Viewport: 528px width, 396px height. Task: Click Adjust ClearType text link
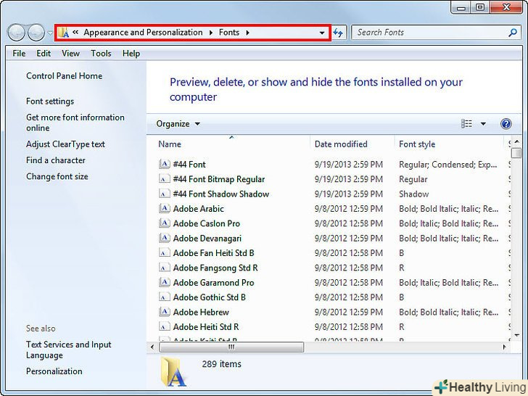65,144
